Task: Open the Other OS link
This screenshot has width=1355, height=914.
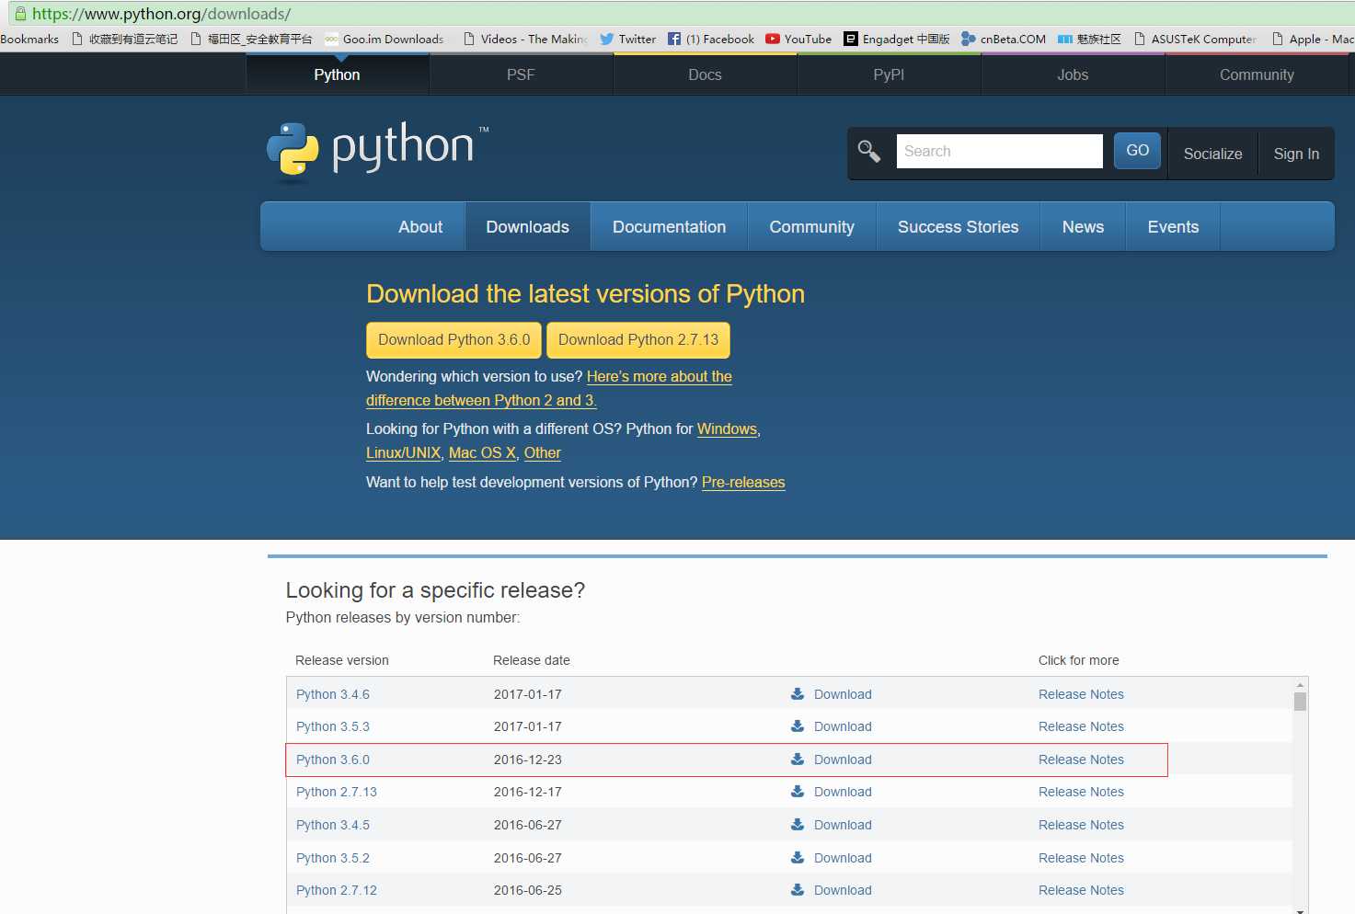Action: click(542, 452)
